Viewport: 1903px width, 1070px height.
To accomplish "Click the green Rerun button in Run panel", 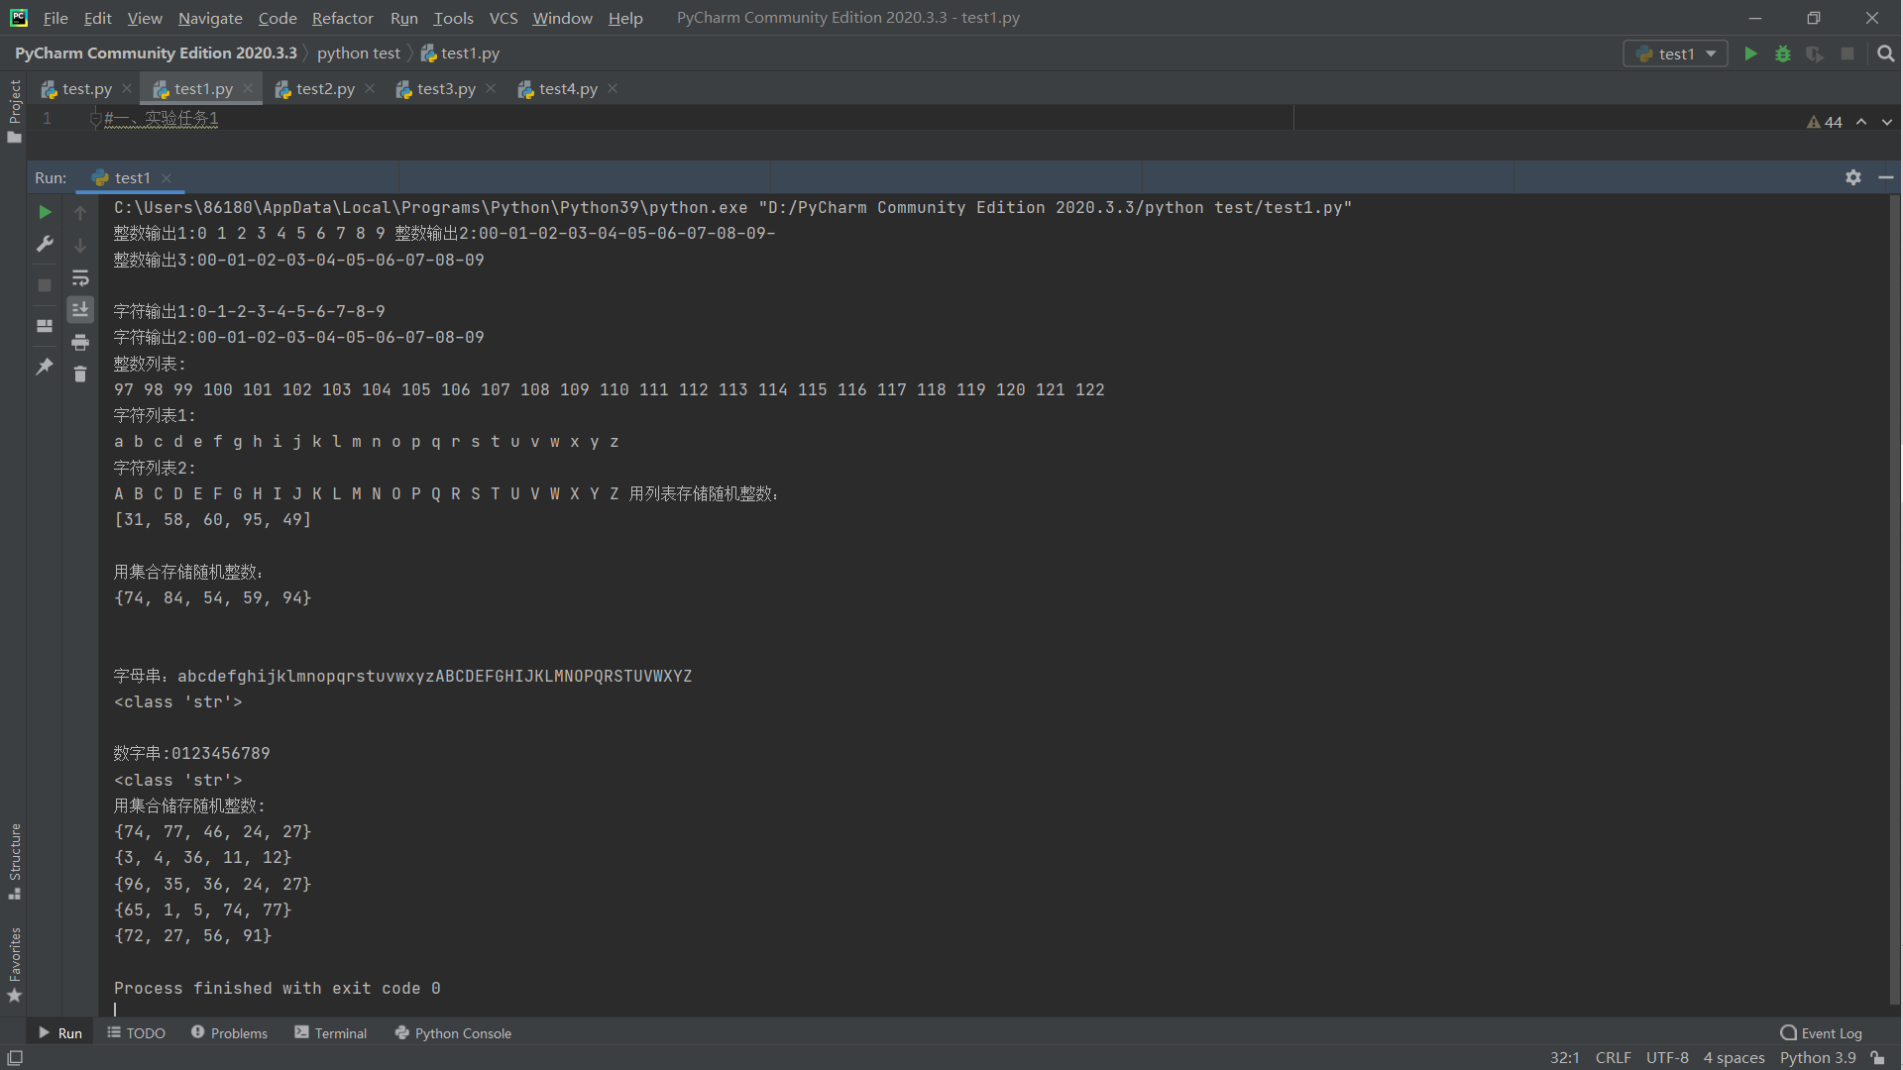I will click(45, 212).
